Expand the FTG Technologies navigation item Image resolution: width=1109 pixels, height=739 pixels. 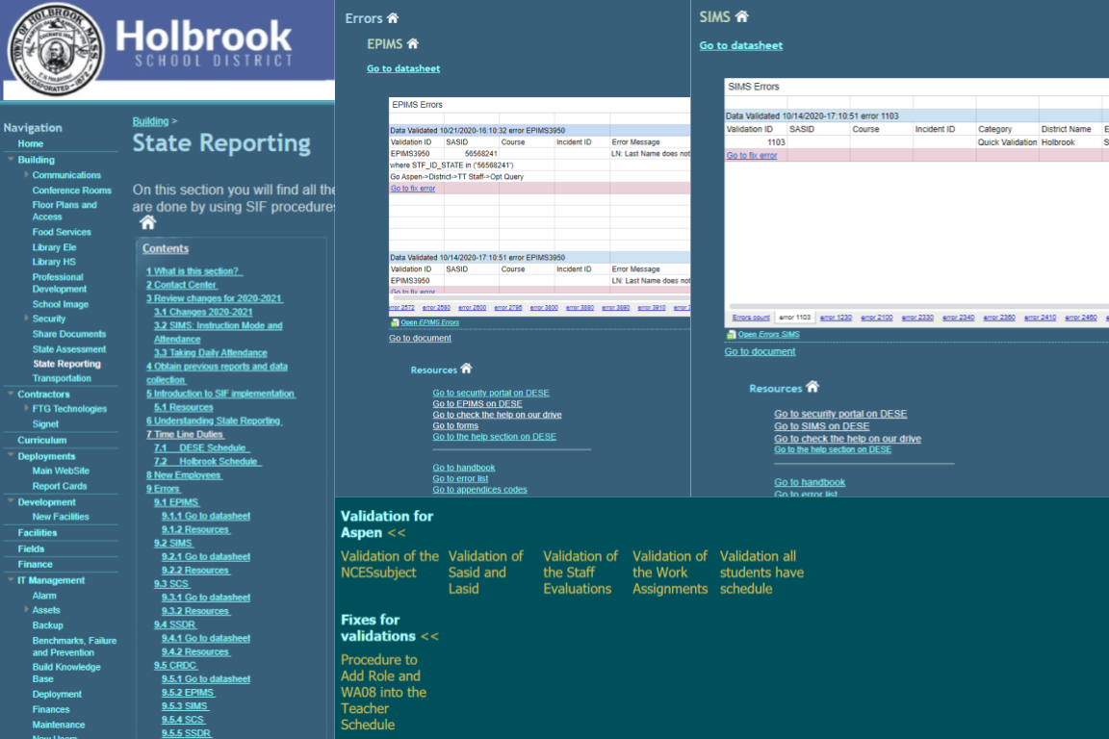pos(26,409)
